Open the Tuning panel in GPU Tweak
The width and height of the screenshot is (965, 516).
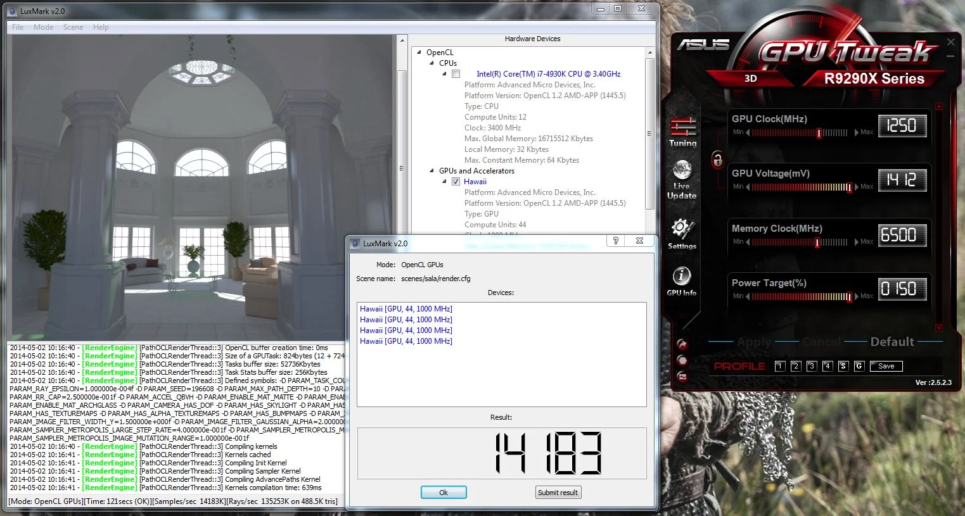[682, 132]
